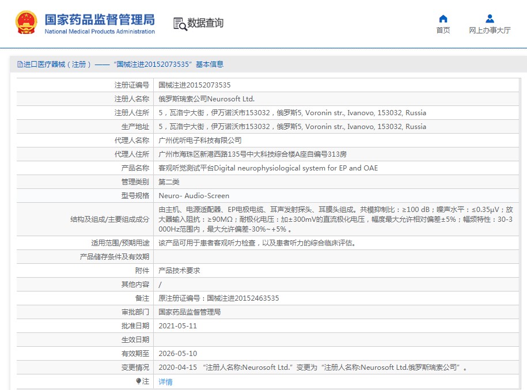Select model Neuro- Audio-Screen value

click(194, 196)
